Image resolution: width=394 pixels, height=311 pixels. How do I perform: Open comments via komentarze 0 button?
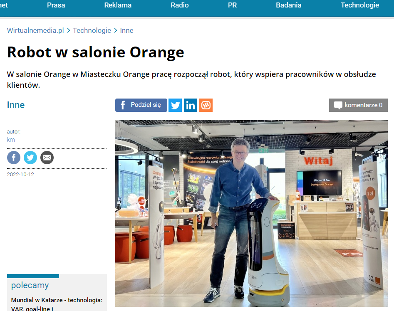(358, 105)
